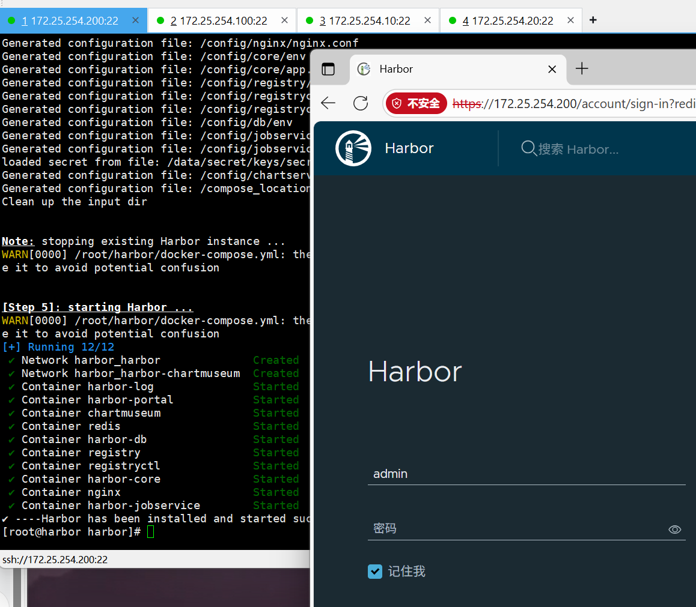Click green status dot on tab 4
Image resolution: width=696 pixels, height=607 pixels.
(453, 20)
